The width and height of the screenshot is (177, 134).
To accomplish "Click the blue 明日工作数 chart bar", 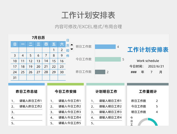I will coord(105,47).
